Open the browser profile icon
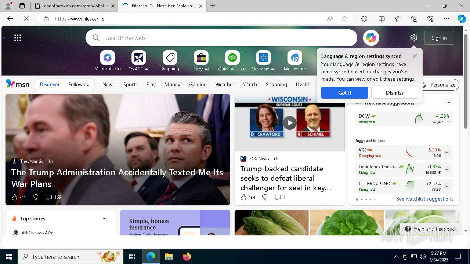This screenshot has height=264, width=470. click(8, 6)
